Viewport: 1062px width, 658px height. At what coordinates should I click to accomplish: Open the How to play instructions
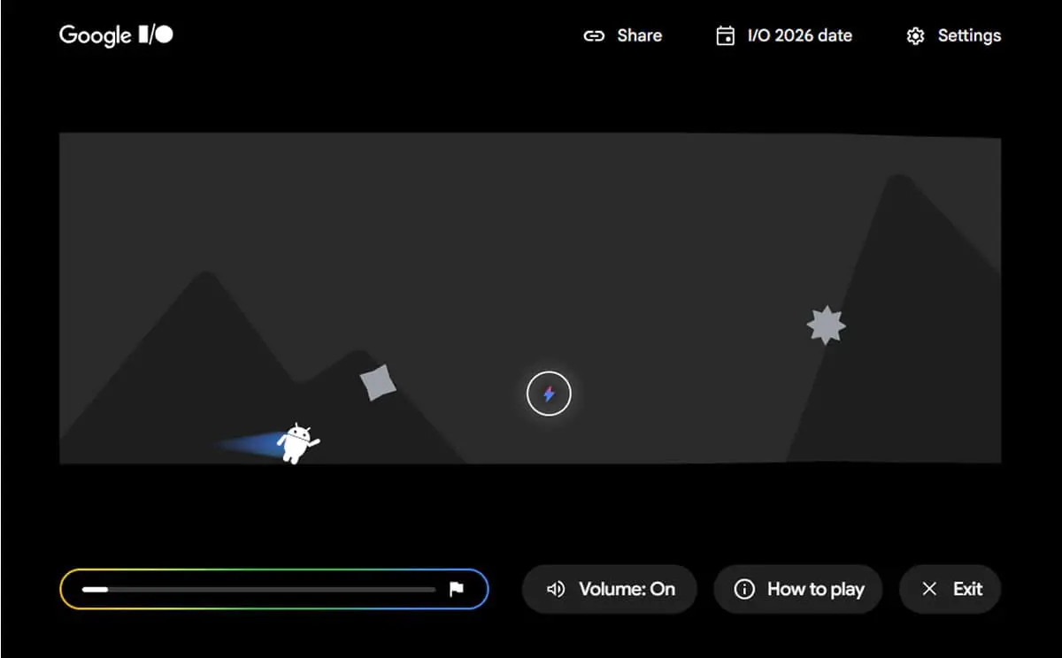(x=798, y=589)
